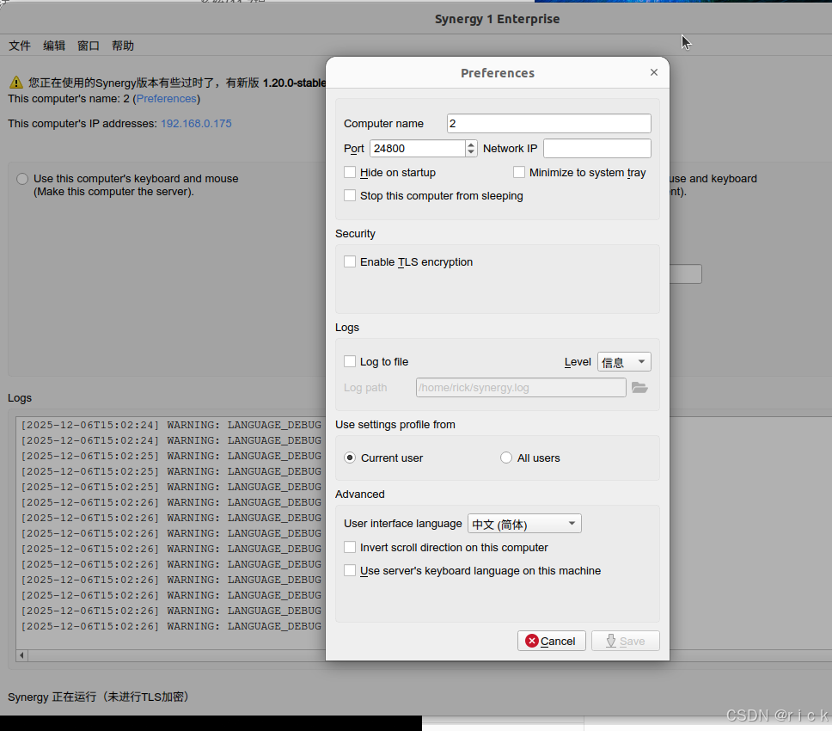Click the Port number field
The height and width of the screenshot is (731, 832).
click(x=418, y=149)
